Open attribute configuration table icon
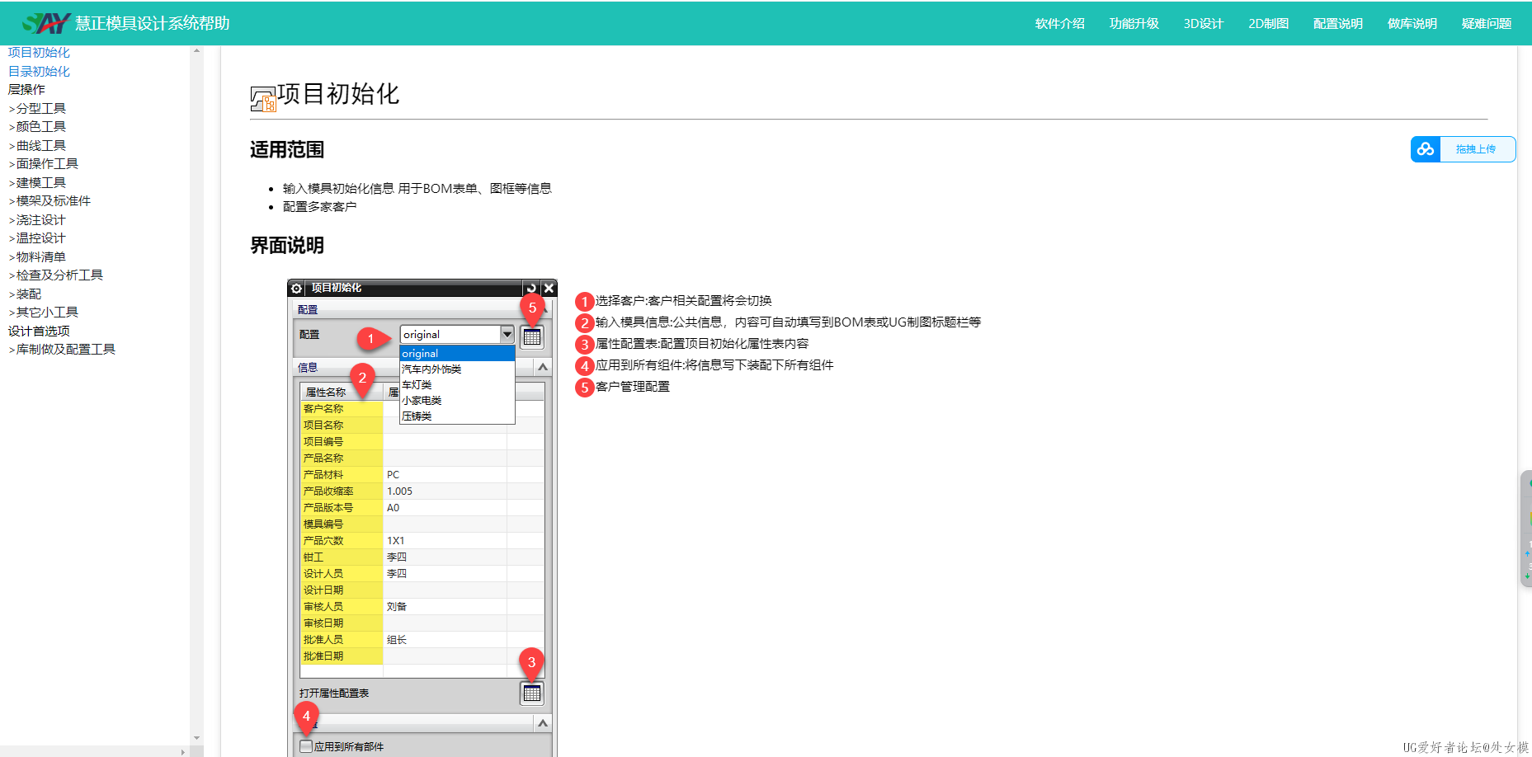 point(532,694)
